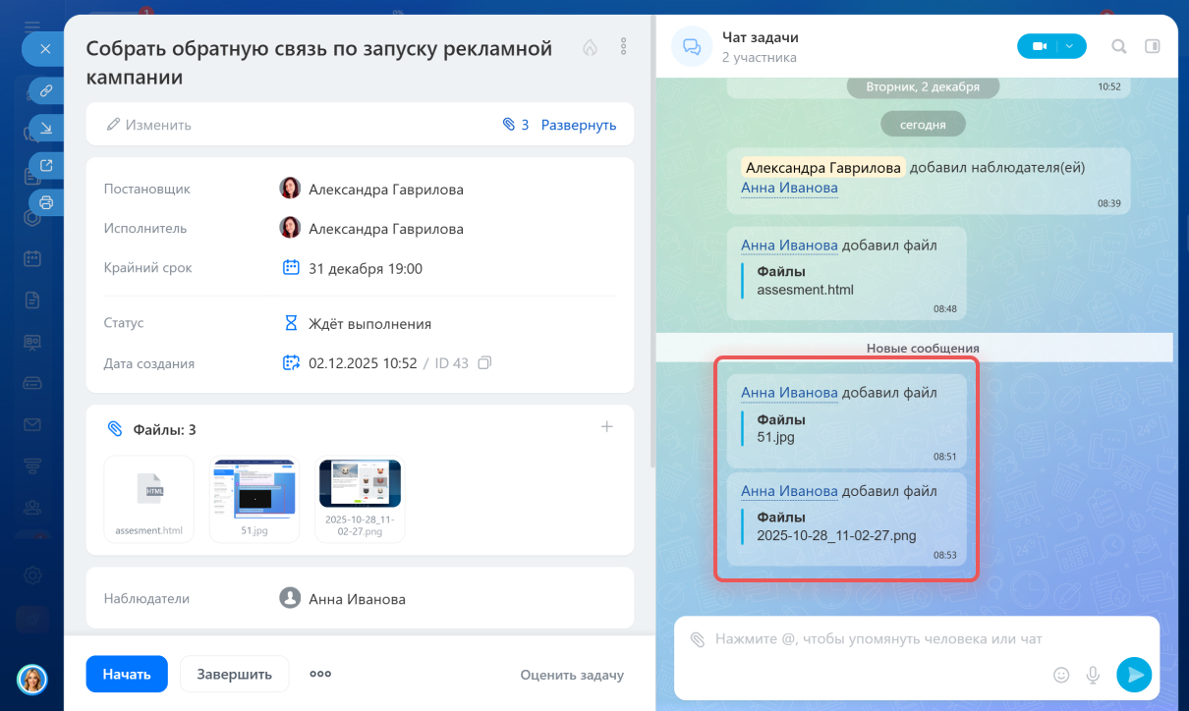Copy task ID with copy icon
The width and height of the screenshot is (1189, 711).
pyautogui.click(x=484, y=363)
